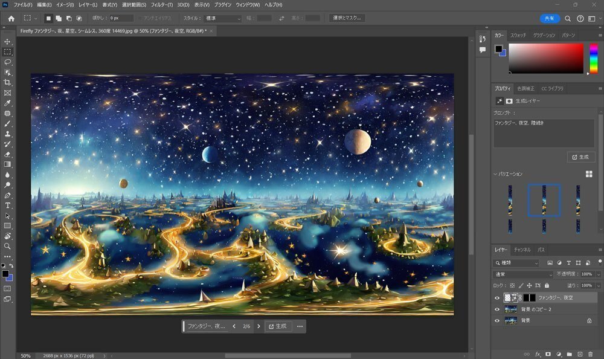Click the rainbow hue slider strip

tap(594, 58)
